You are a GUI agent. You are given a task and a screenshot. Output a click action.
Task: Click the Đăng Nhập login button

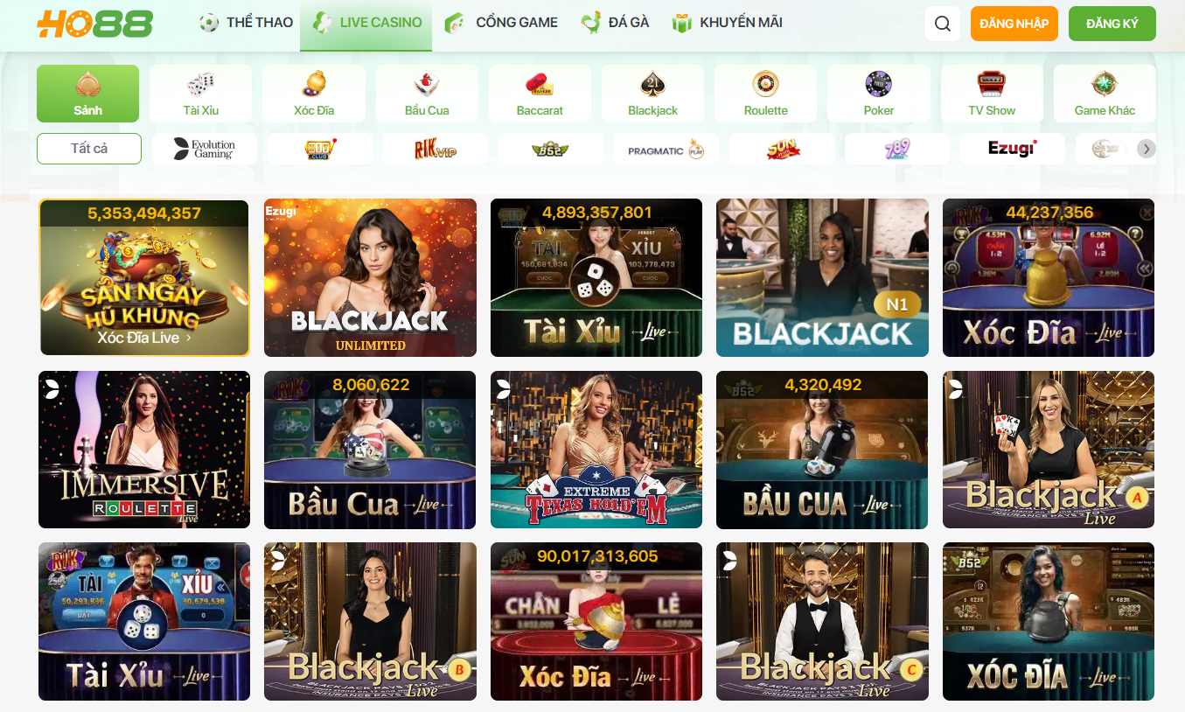pos(1014,24)
